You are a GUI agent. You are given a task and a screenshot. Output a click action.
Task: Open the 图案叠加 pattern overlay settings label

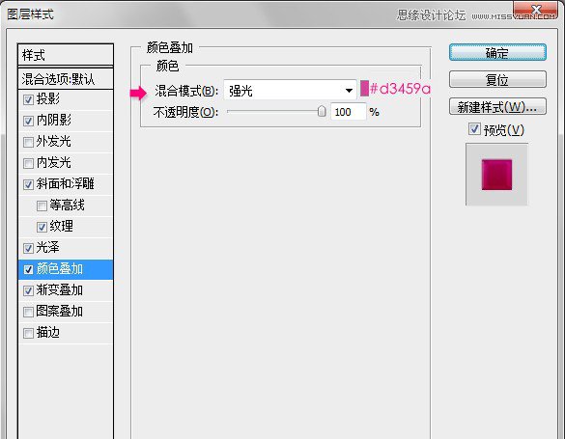[x=60, y=311]
